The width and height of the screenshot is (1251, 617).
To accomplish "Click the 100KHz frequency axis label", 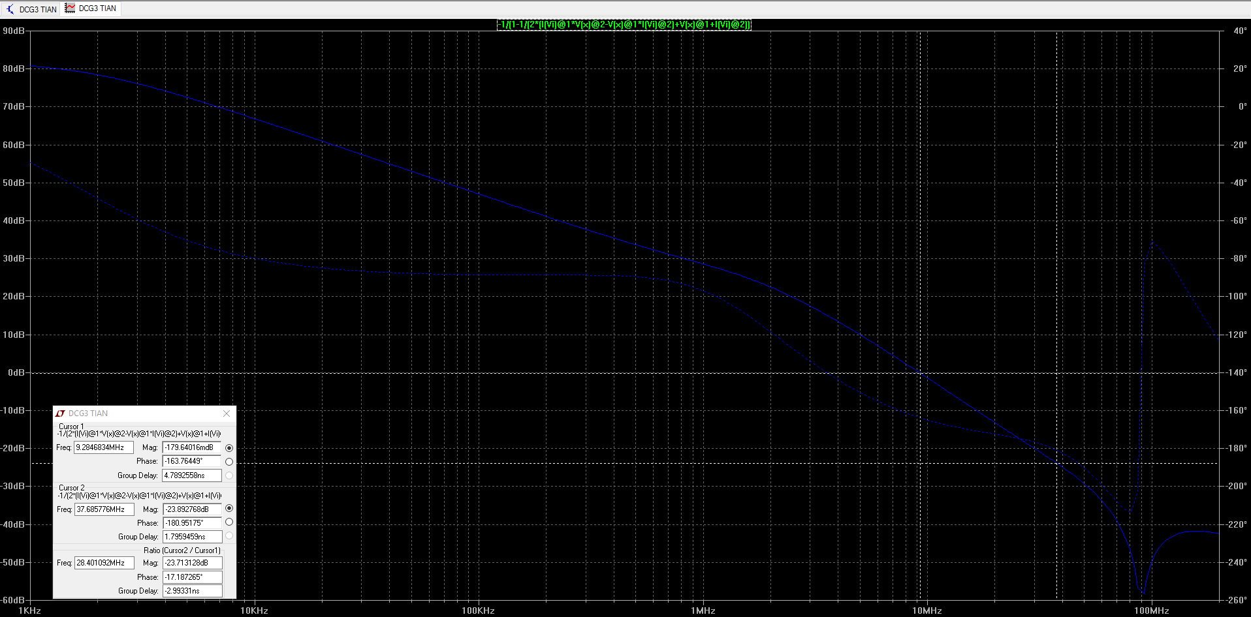I will (478, 611).
